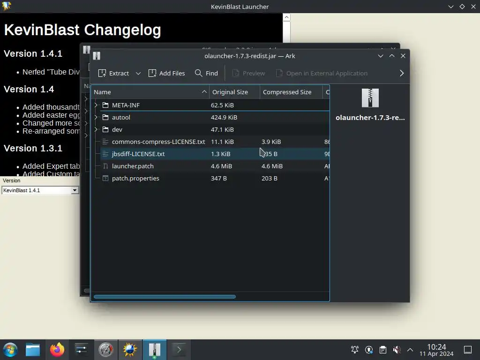This screenshot has width=480, height=360.
Task: Open KevinBlast version dropdown
Action: [x=75, y=190]
